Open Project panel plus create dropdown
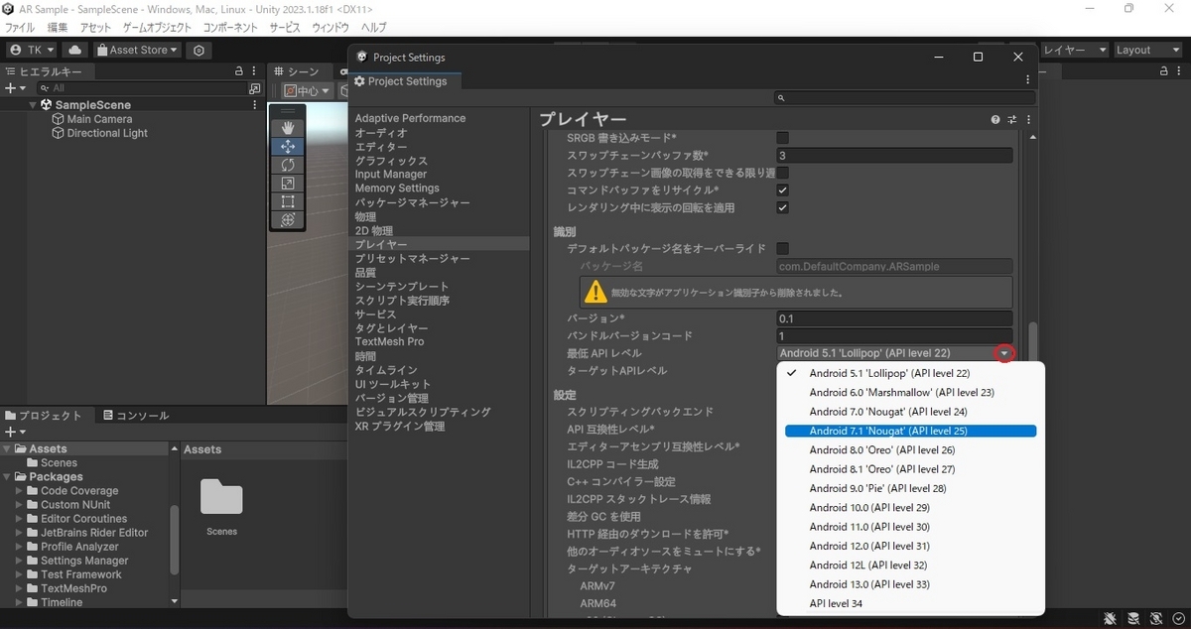The width and height of the screenshot is (1191, 629). pos(14,432)
